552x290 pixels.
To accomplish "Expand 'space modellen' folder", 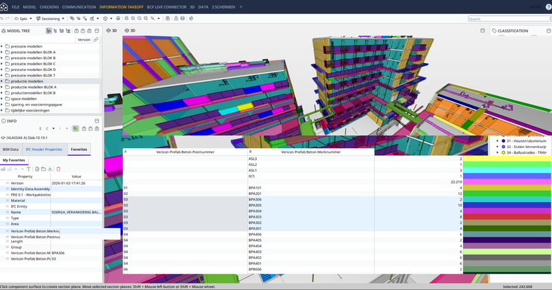I will point(2,99).
